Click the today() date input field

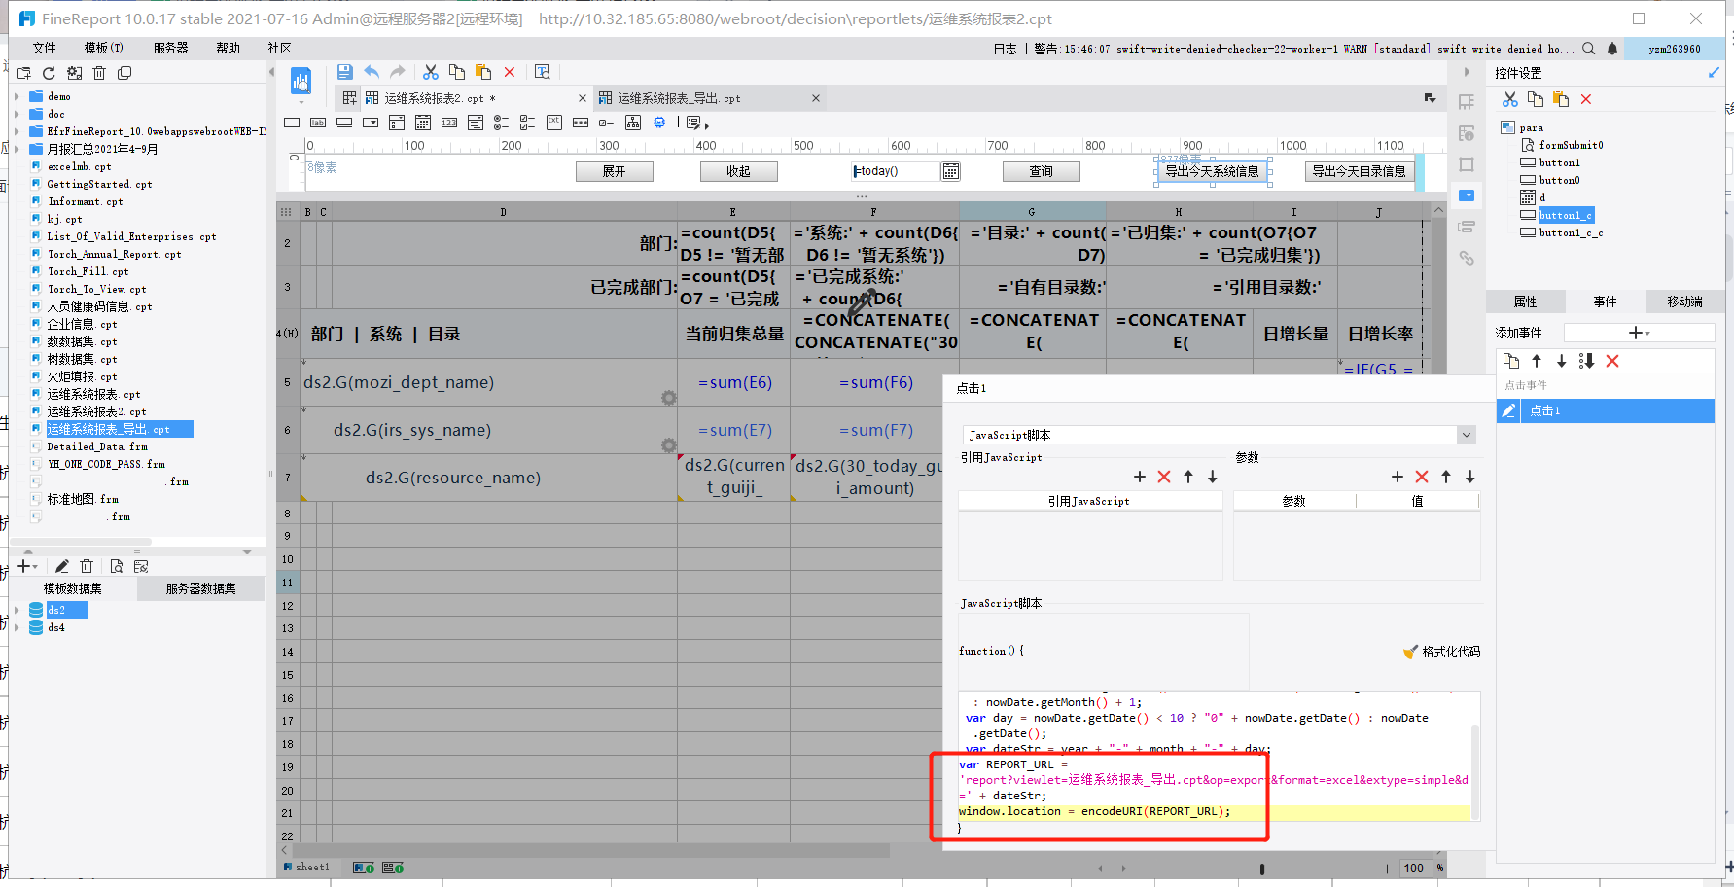tap(897, 171)
